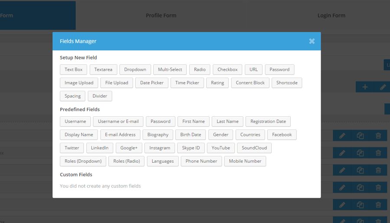
Task: Add the Mobile Number field
Action: coord(245,161)
